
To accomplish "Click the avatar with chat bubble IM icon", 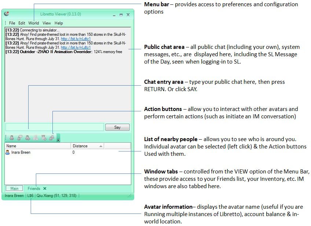I will (20, 138).
